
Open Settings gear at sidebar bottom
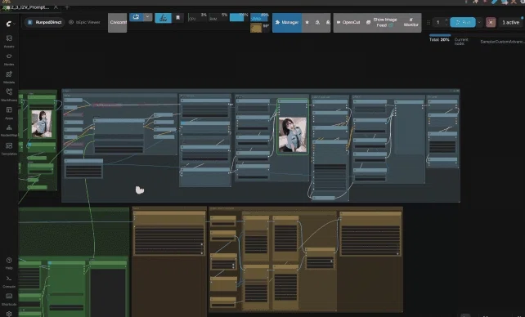coord(9,314)
